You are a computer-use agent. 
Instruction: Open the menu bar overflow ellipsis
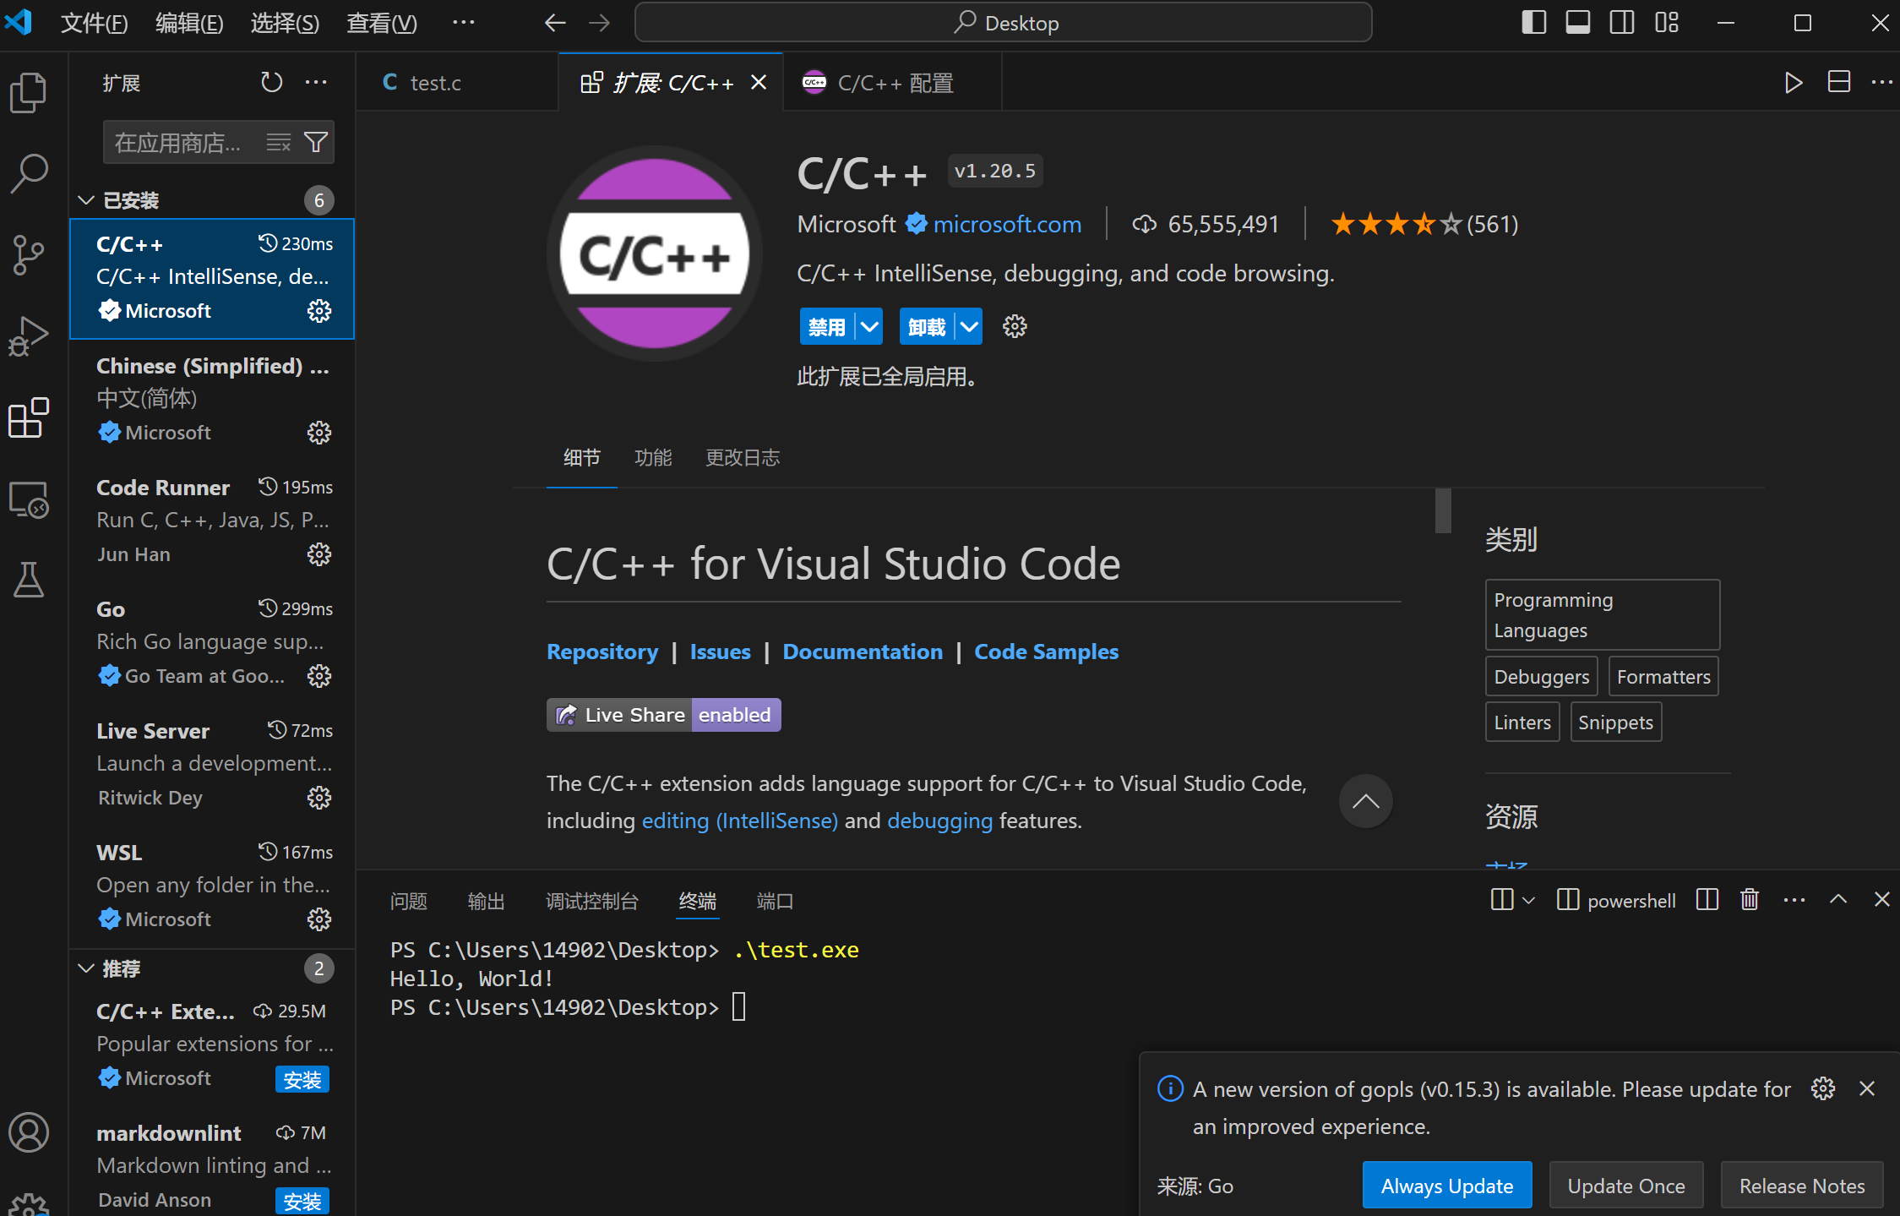pos(463,23)
